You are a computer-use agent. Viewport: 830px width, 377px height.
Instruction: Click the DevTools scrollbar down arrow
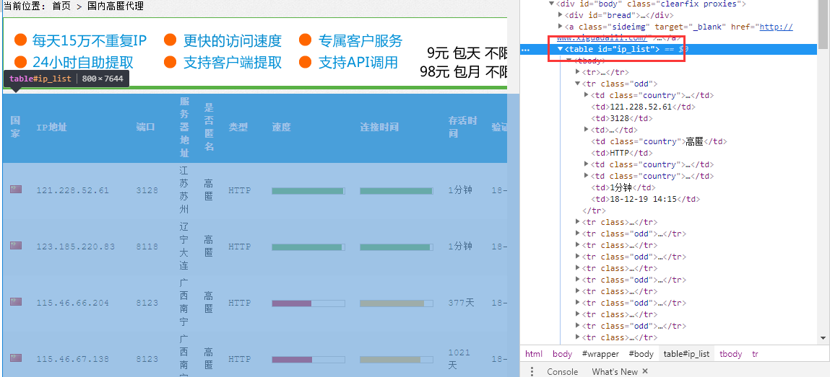[823, 338]
